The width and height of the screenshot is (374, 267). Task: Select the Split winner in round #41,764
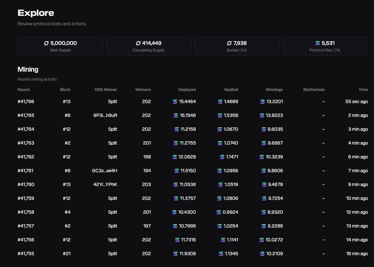[112, 129]
